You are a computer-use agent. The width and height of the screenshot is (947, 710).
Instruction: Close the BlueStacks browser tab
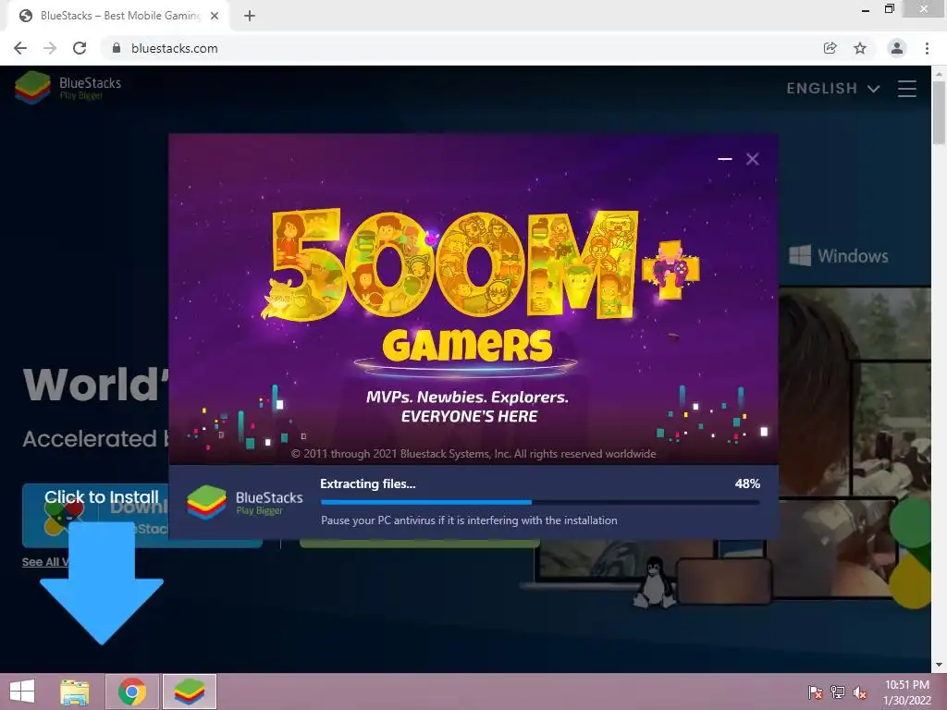(x=215, y=16)
